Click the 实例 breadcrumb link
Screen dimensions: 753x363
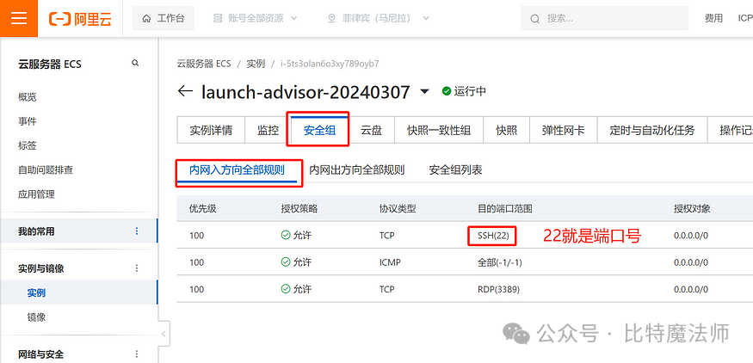point(256,64)
